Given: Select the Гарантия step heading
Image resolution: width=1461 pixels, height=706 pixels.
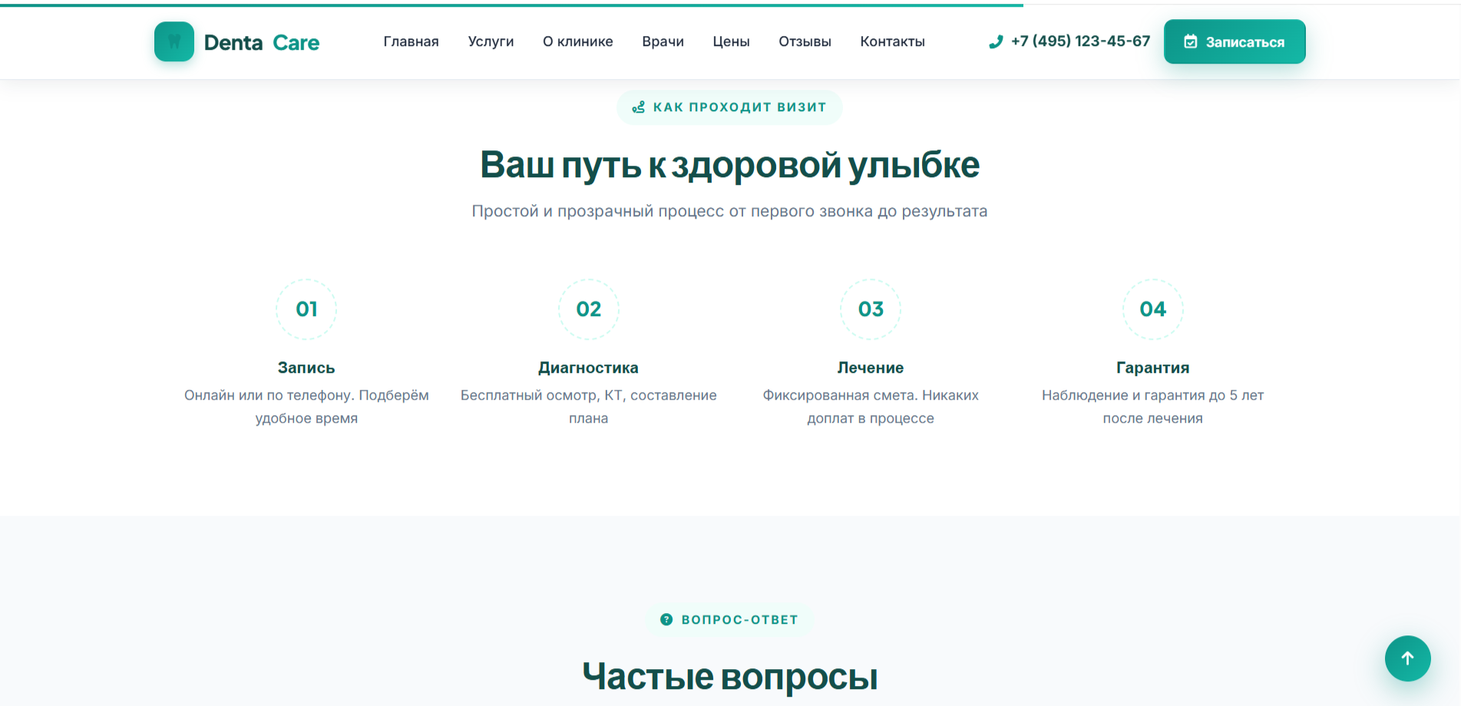Looking at the screenshot, I should point(1152,368).
